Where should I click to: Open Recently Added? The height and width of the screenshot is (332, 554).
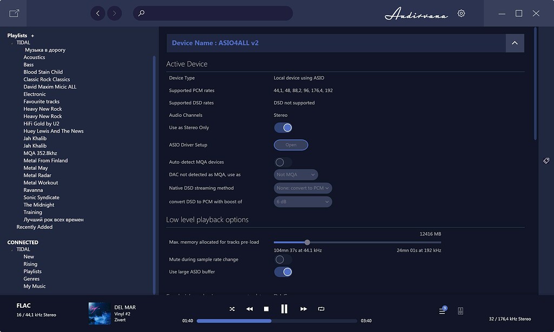34,227
